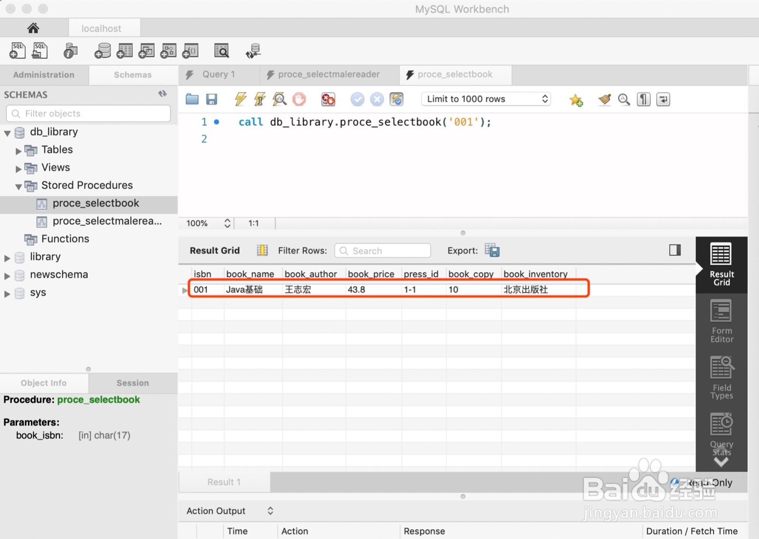Open the Query 1 tab
This screenshot has width=759, height=539.
click(x=219, y=74)
